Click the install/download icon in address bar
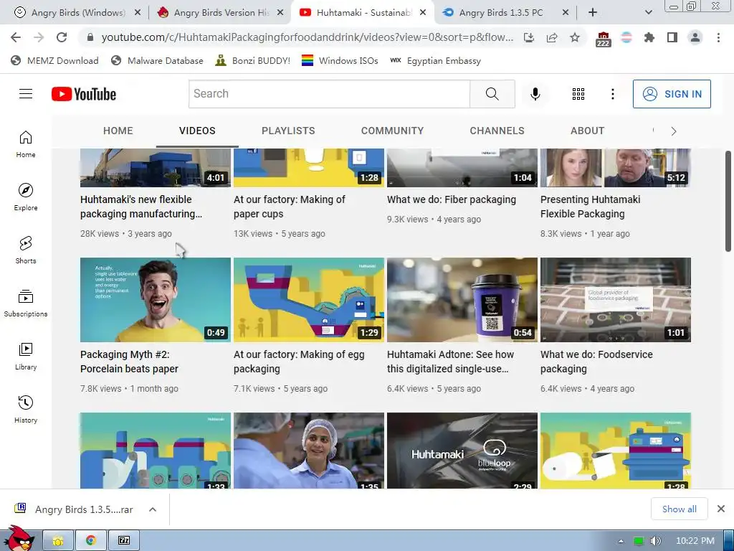Image resolution: width=734 pixels, height=551 pixels. point(529,37)
